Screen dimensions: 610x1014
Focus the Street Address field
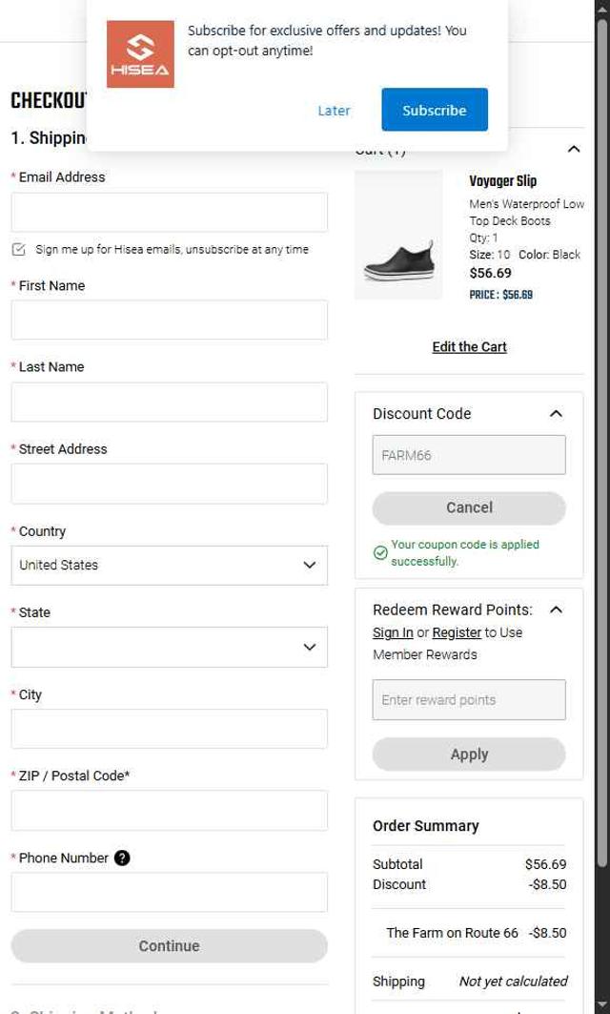(x=170, y=484)
